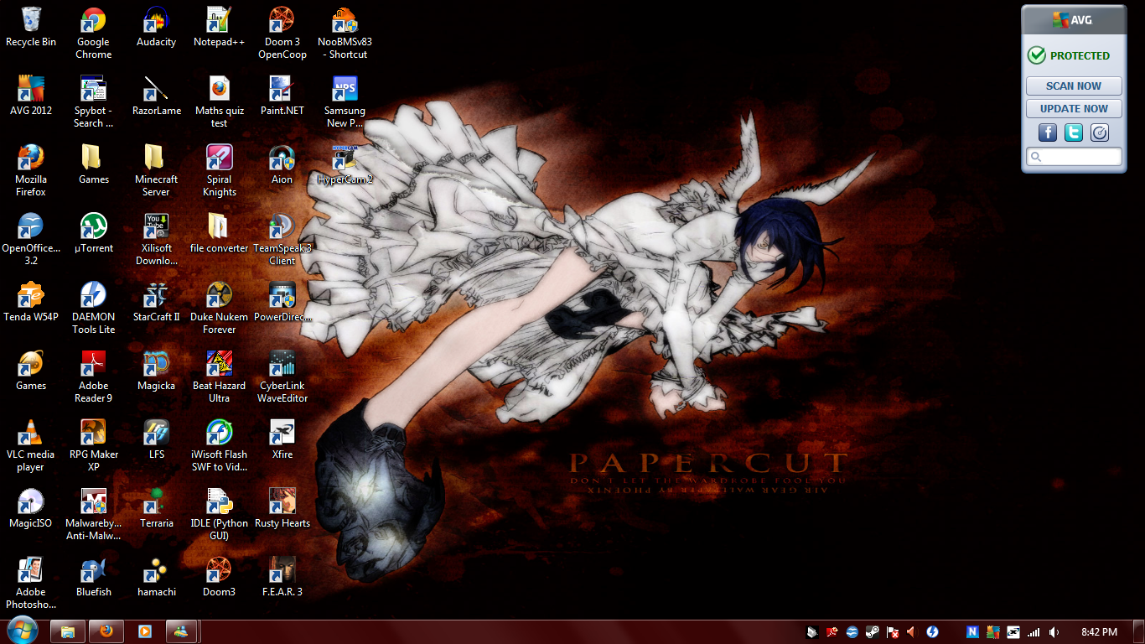
Task: Open Doom 3 OpenCoop shortcut
Action: [282, 34]
